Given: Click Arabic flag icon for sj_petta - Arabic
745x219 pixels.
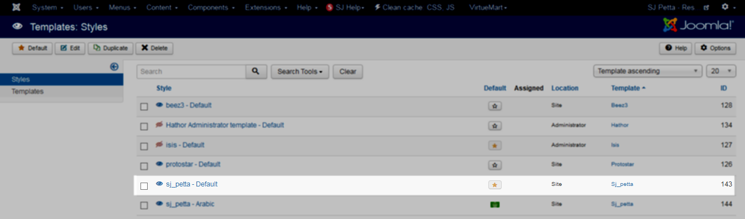Looking at the screenshot, I should pos(495,205).
